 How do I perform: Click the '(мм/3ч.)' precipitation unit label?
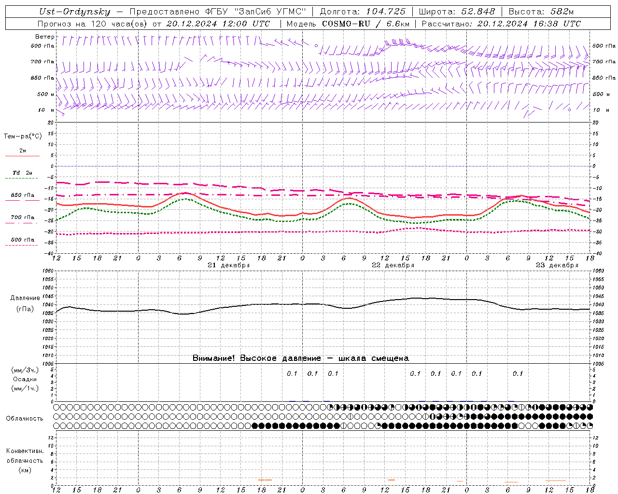point(25,370)
